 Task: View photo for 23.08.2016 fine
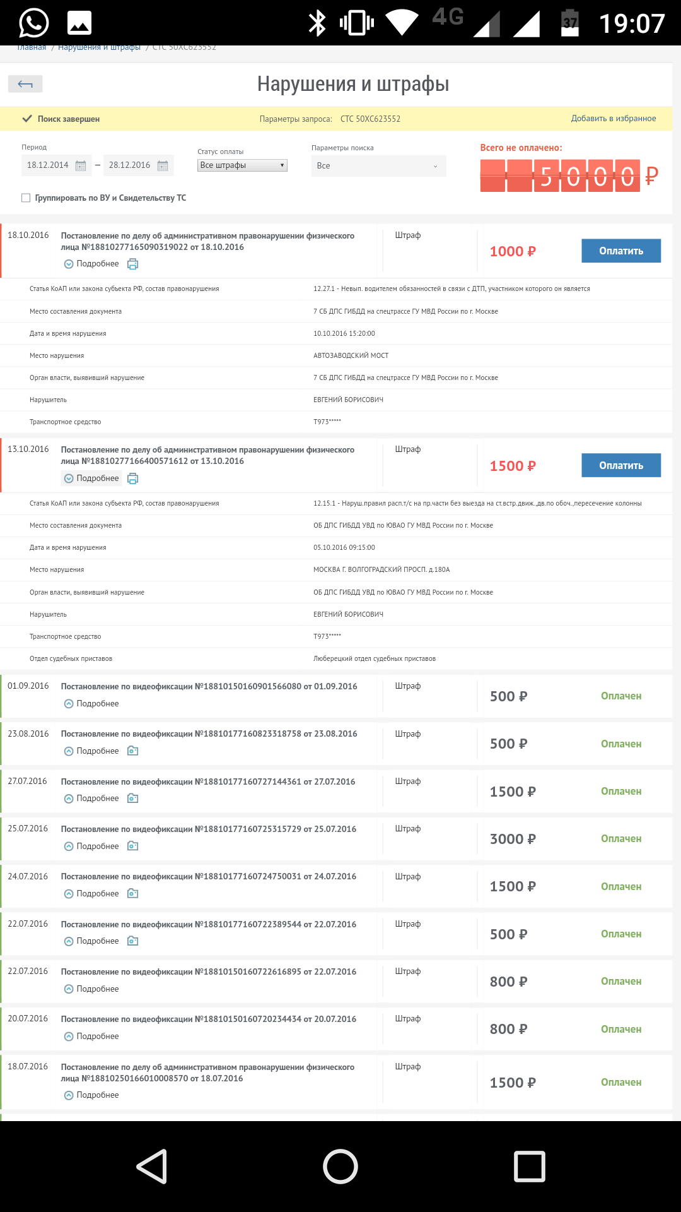pos(132,751)
